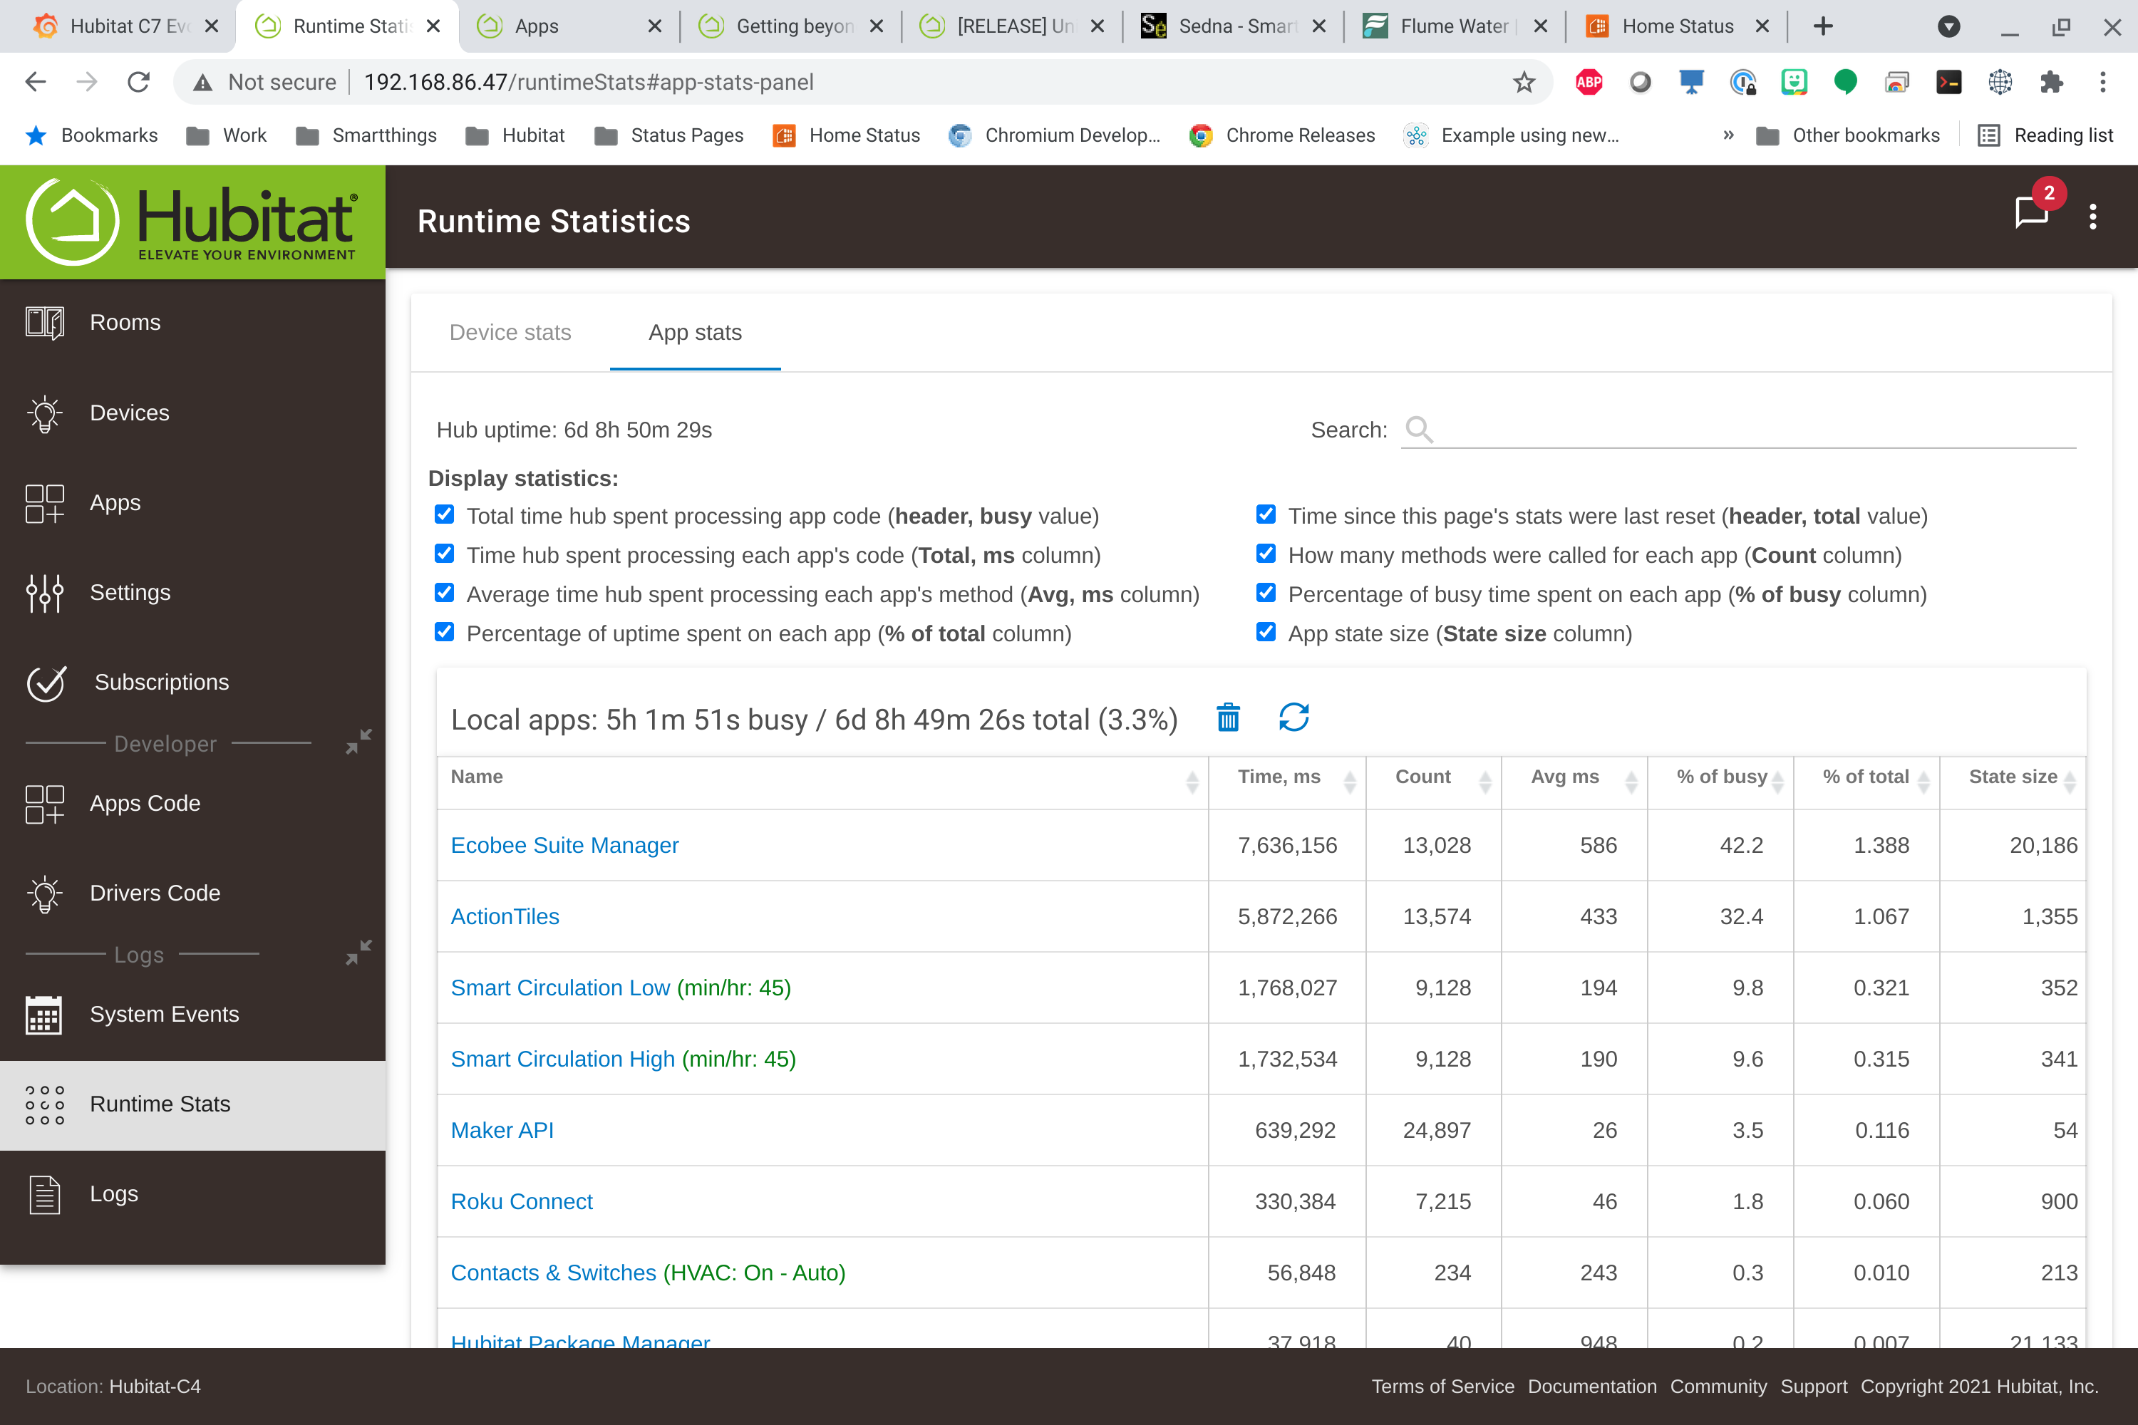Toggle total time processing app code checkbox
2138x1425 pixels.
pyautogui.click(x=445, y=515)
